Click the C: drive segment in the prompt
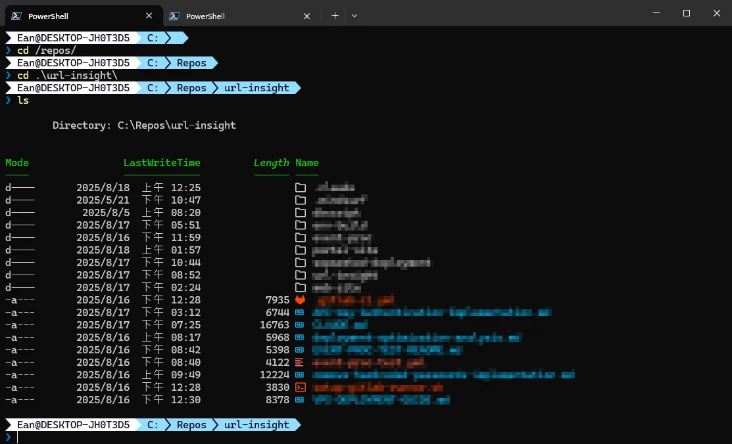Viewport: 732px width, 444px height. coord(153,424)
